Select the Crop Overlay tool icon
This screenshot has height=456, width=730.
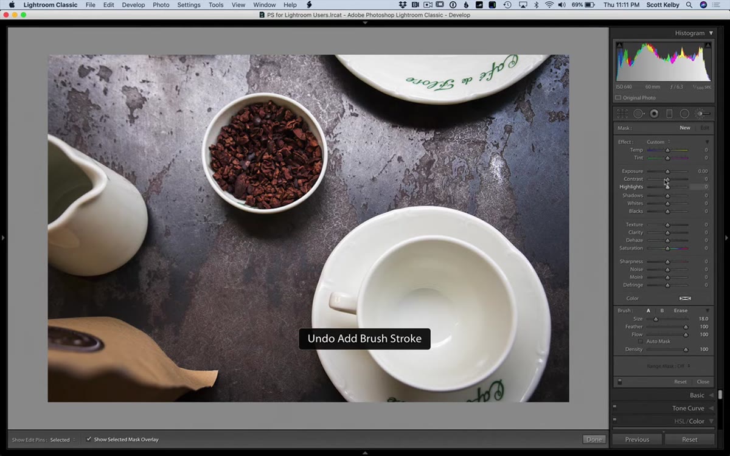click(622, 114)
